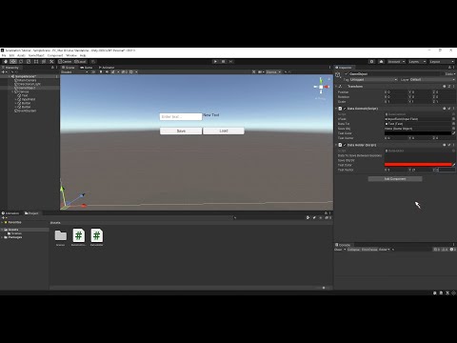457x343 pixels.
Task: Open the Shaded draw mode dropdown
Action: (x=74, y=72)
